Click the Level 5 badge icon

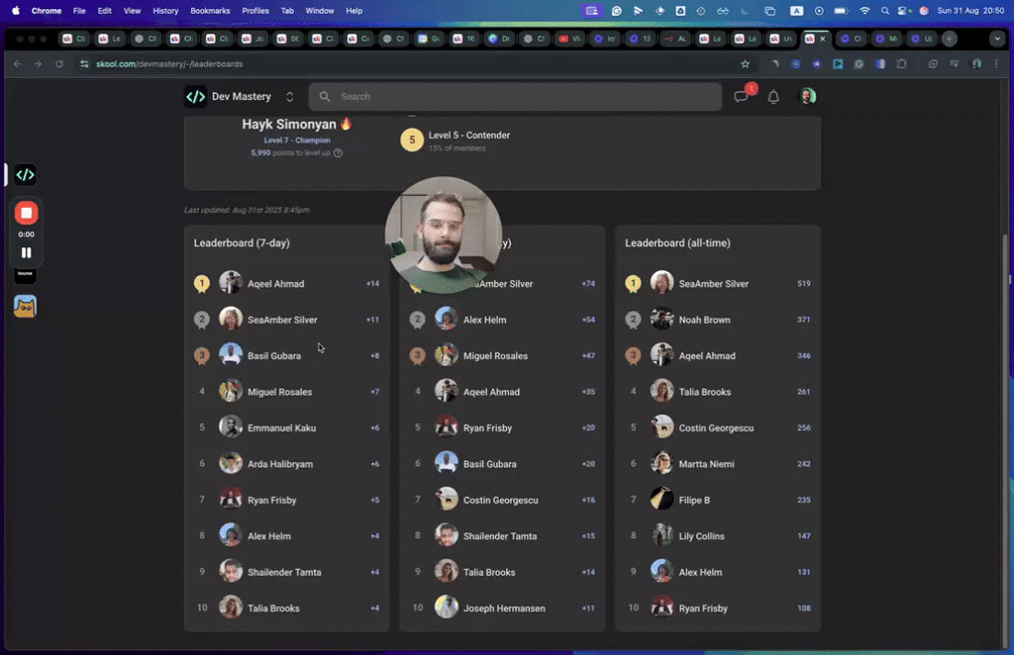point(412,140)
